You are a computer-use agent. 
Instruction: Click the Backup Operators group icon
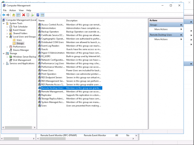point(40,32)
